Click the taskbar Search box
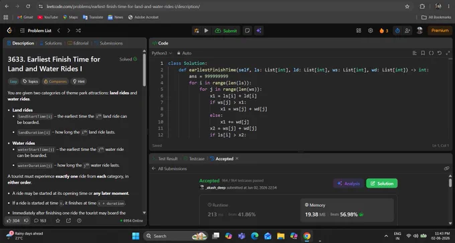This screenshot has width=455, height=243. [x=175, y=236]
